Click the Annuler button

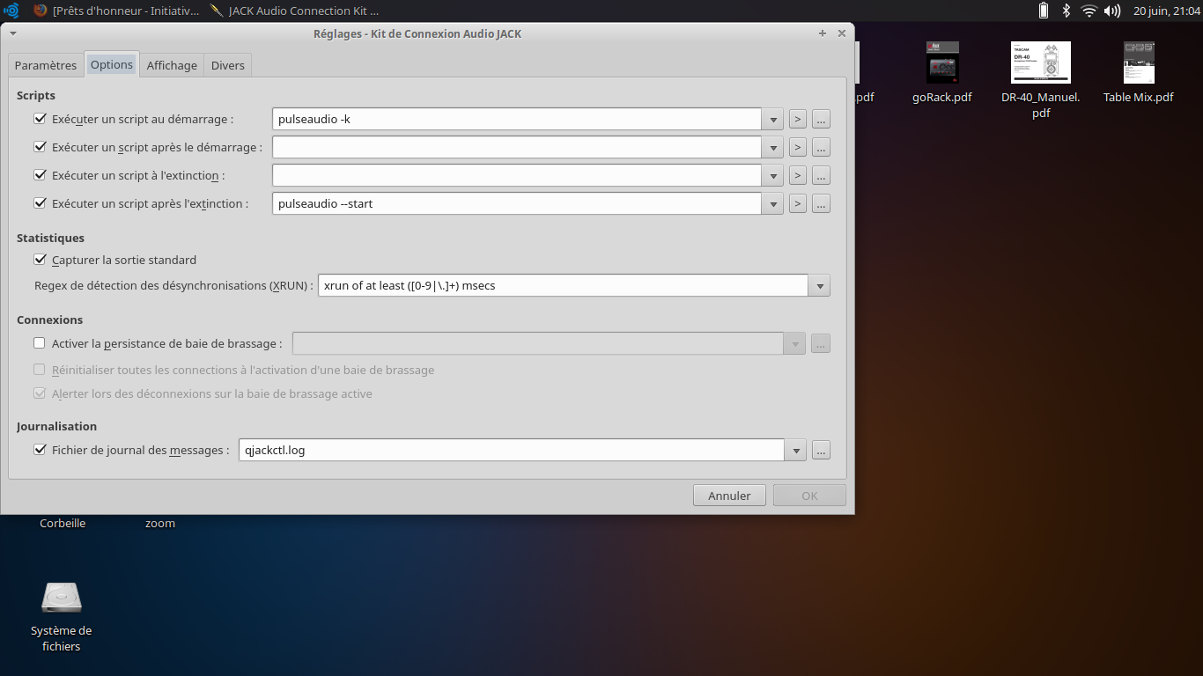click(729, 496)
